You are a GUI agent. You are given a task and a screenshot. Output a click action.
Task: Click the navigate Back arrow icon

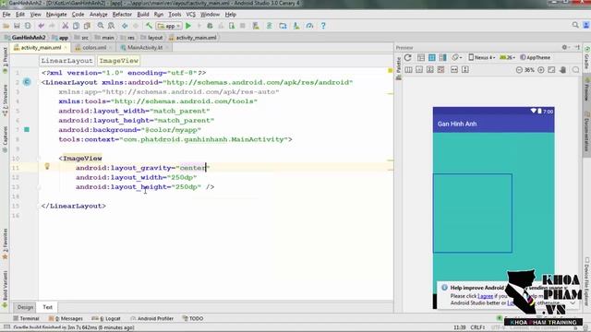125,26
